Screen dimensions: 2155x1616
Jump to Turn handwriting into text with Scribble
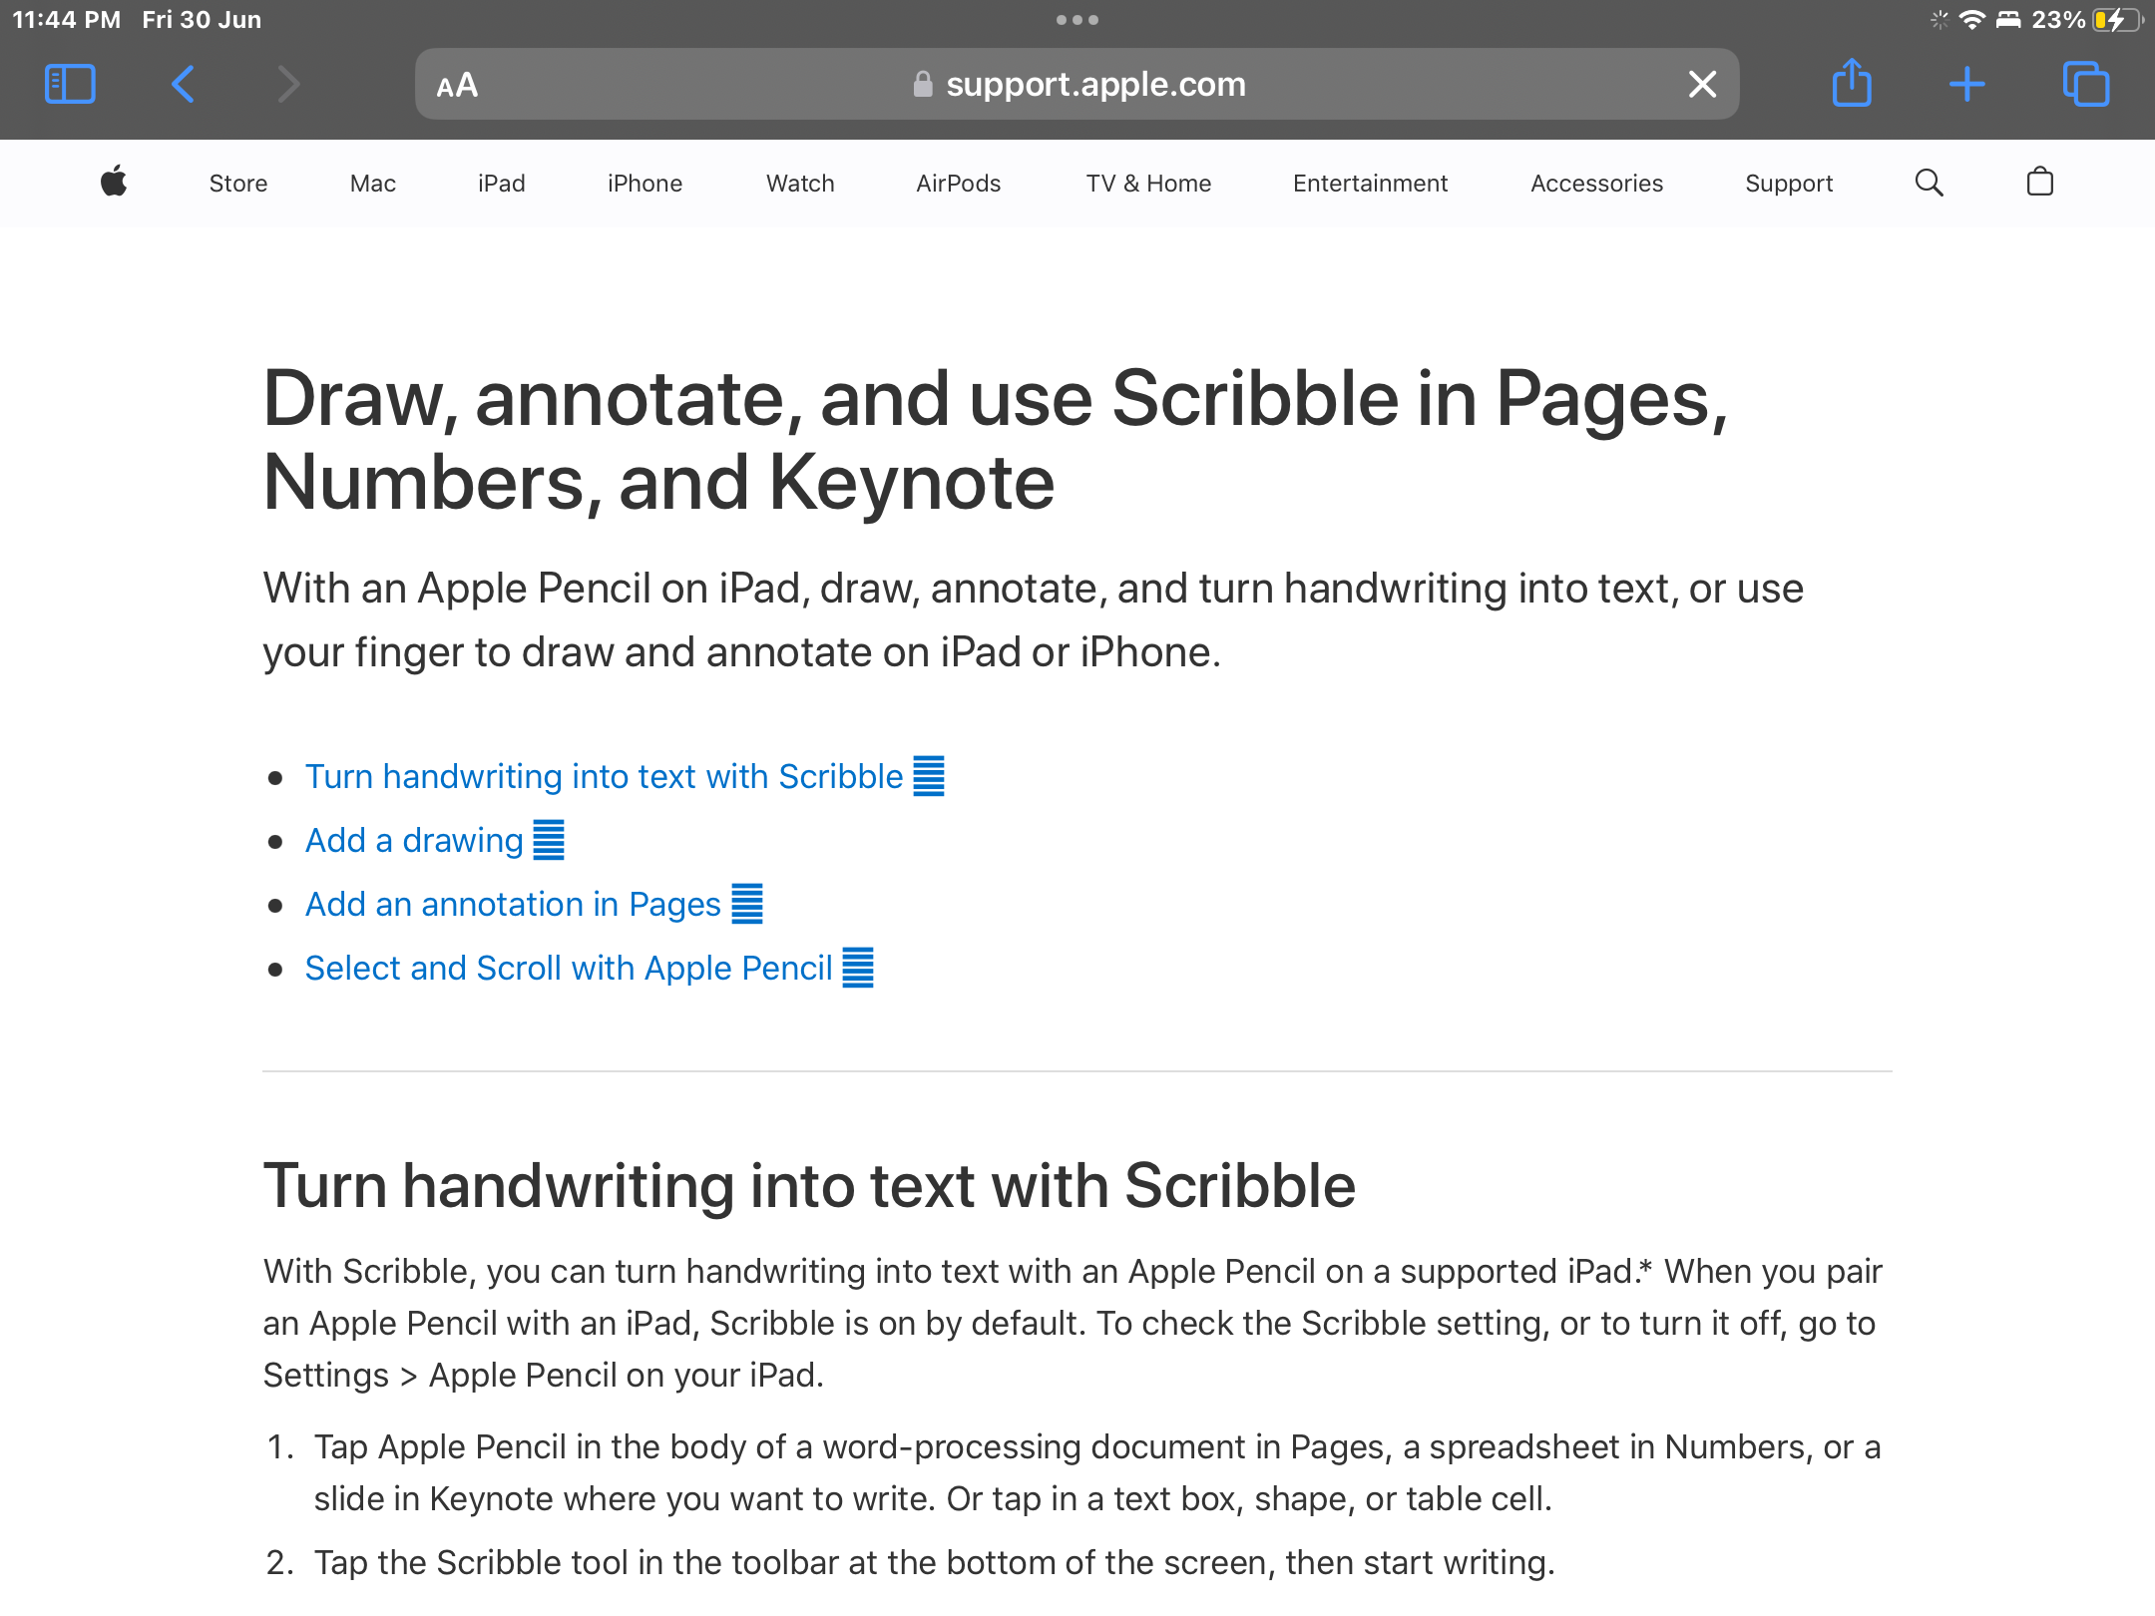tap(625, 776)
